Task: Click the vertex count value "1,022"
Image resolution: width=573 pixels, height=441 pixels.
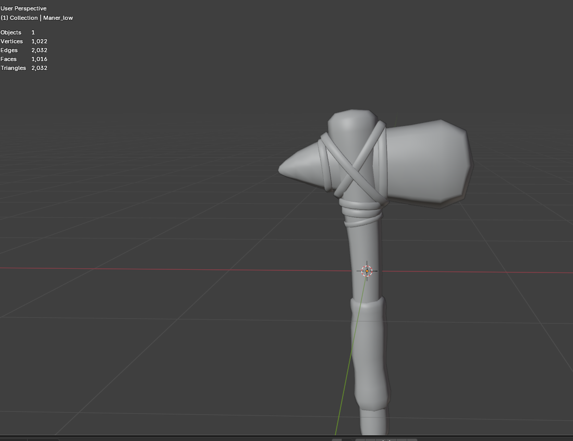Action: click(x=39, y=41)
